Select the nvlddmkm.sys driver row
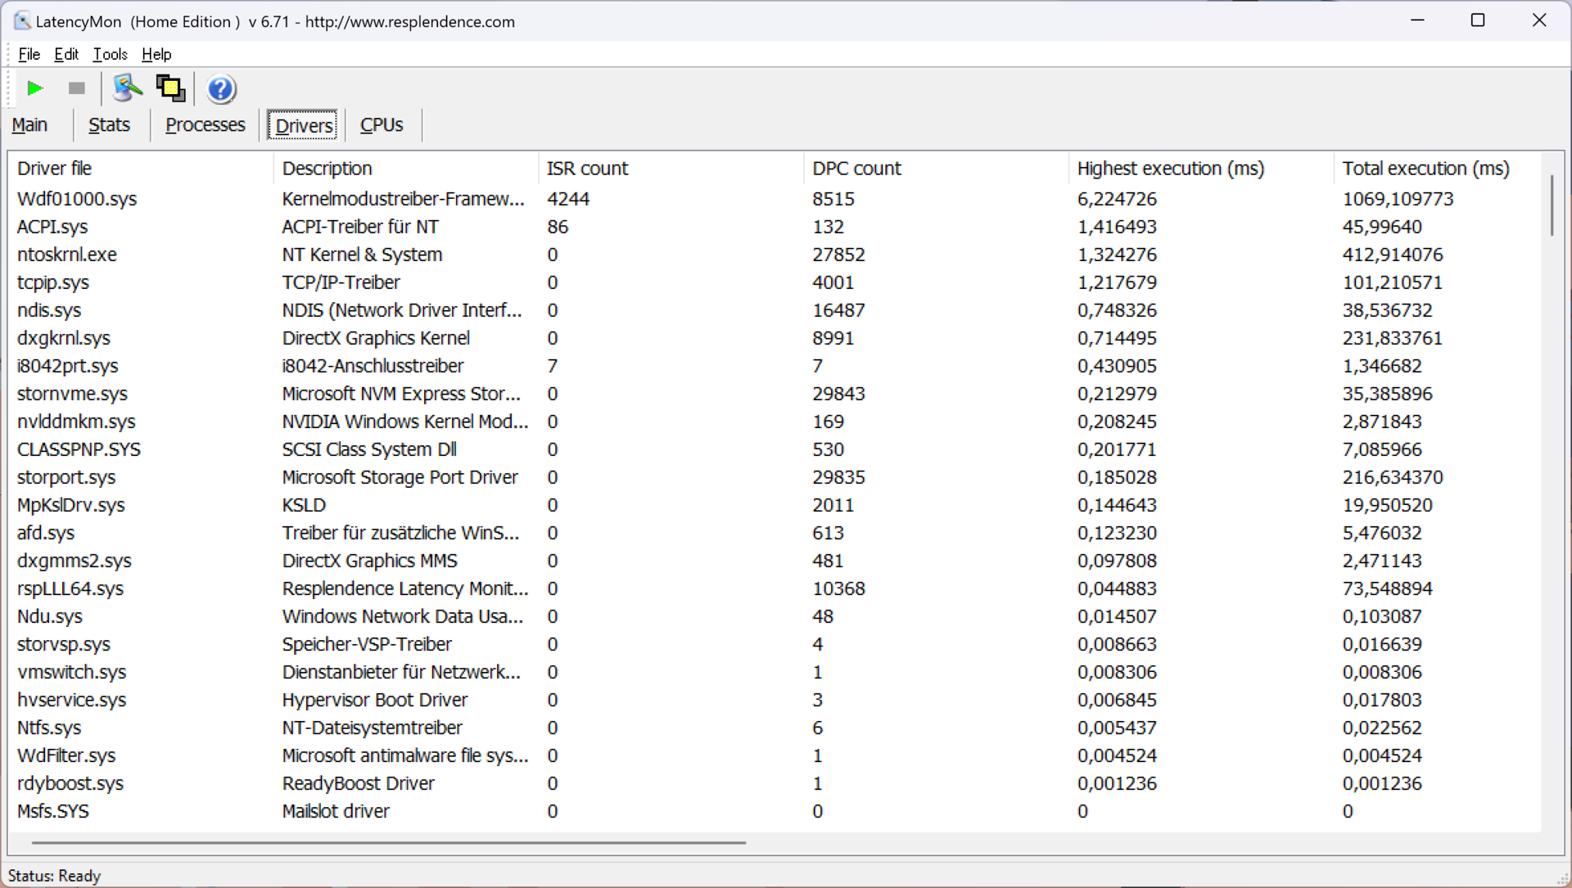The image size is (1572, 888). (x=76, y=421)
